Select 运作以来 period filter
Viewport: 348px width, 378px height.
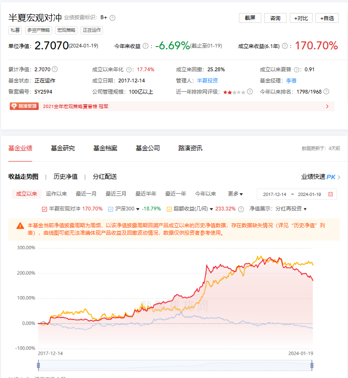(56, 194)
